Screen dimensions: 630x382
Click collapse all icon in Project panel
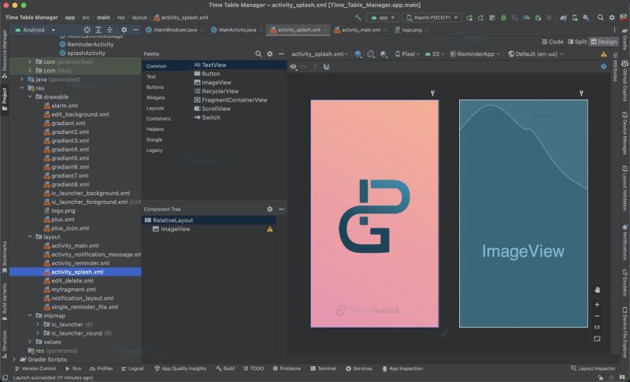point(109,30)
